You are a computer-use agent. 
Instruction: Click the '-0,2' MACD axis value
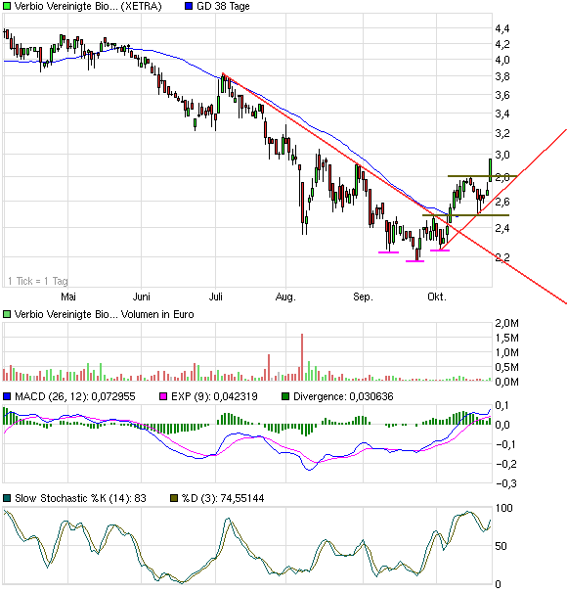(x=505, y=464)
